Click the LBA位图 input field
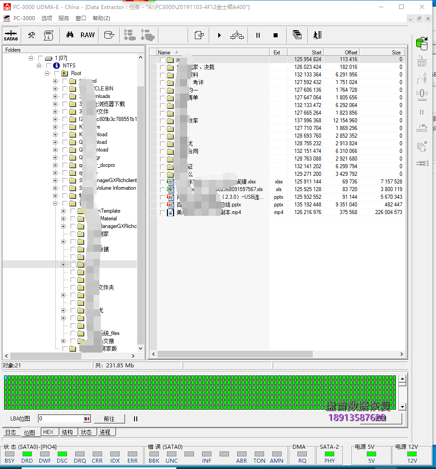The height and width of the screenshot is (469, 436). (x=61, y=419)
